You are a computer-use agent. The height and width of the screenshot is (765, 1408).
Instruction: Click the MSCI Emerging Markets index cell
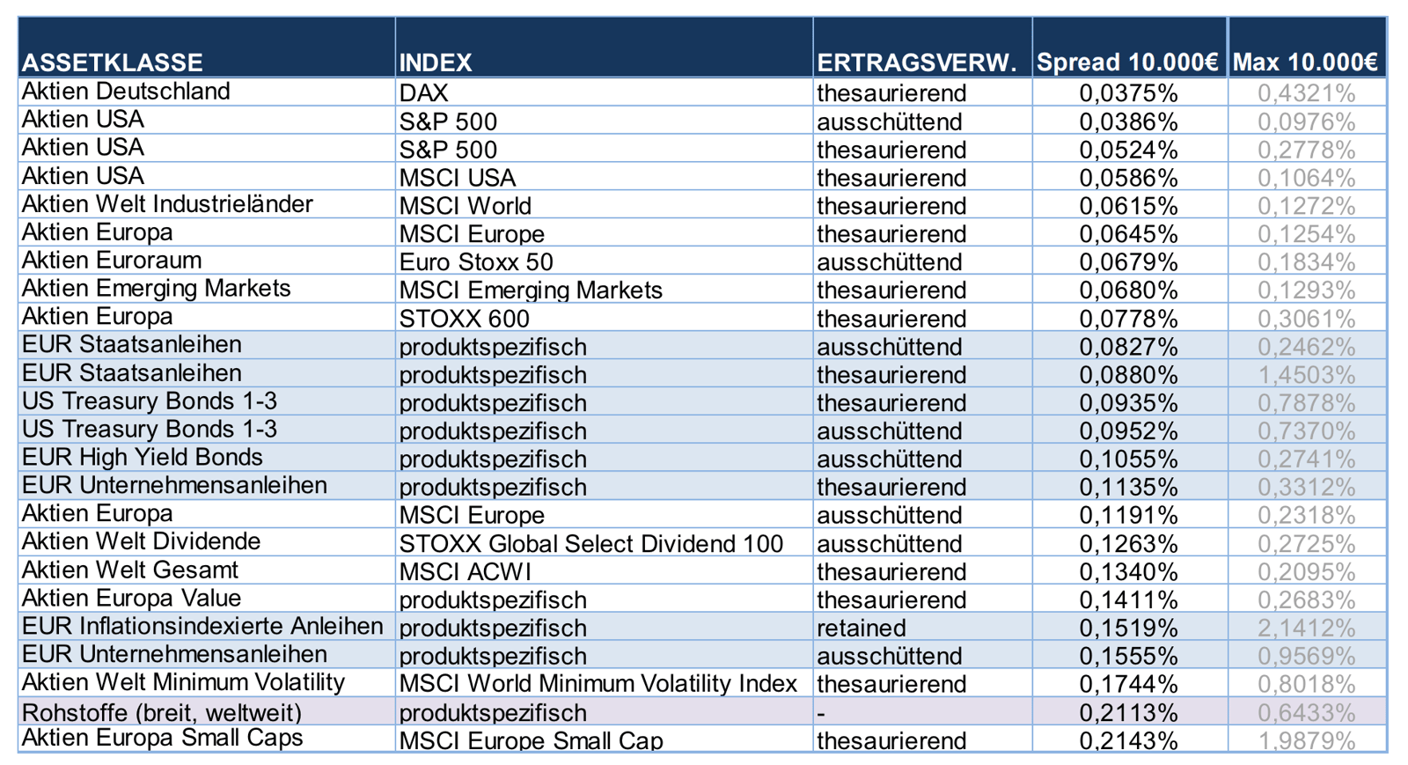pos(531,291)
